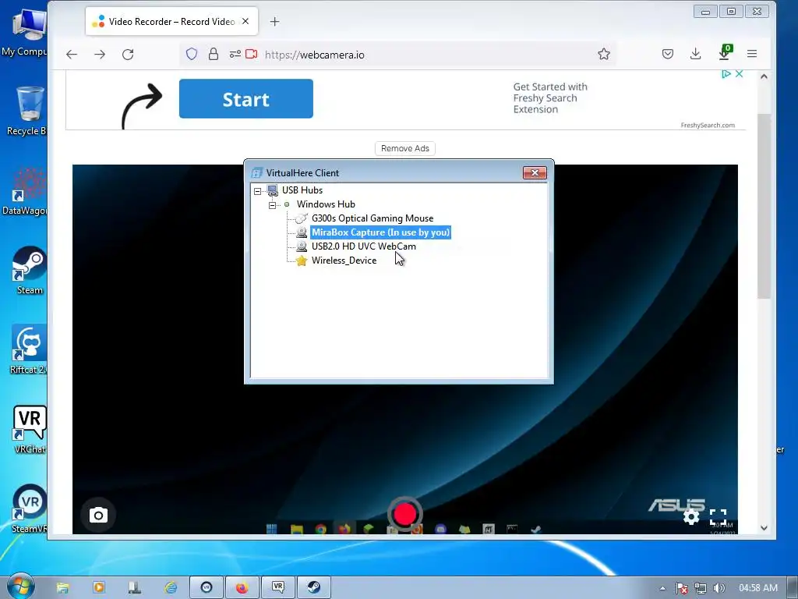Open the Firefox downloads panel
798x599 pixels.
pyautogui.click(x=695, y=54)
